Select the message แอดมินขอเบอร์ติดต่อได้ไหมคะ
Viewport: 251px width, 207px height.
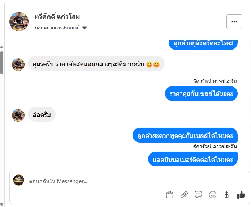(193, 159)
